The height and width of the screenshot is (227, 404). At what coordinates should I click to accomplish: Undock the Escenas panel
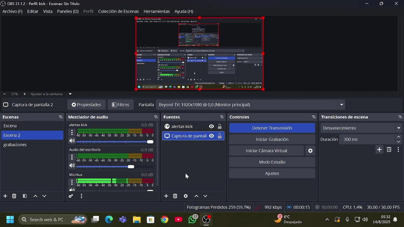click(x=61, y=117)
